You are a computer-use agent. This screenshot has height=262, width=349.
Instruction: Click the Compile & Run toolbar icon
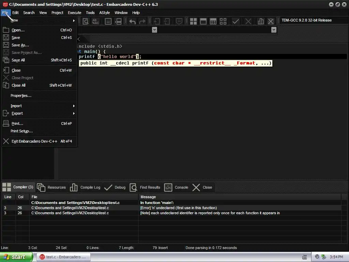pyautogui.click(x=213, y=21)
